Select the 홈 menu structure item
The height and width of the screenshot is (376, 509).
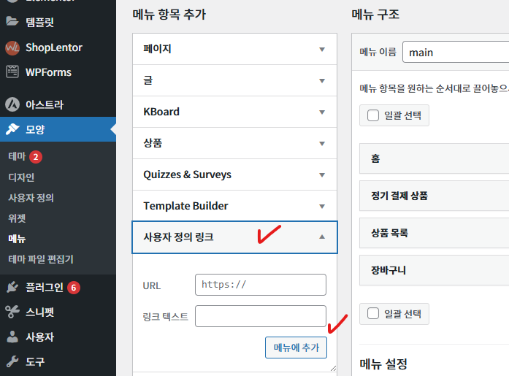(x=435, y=158)
